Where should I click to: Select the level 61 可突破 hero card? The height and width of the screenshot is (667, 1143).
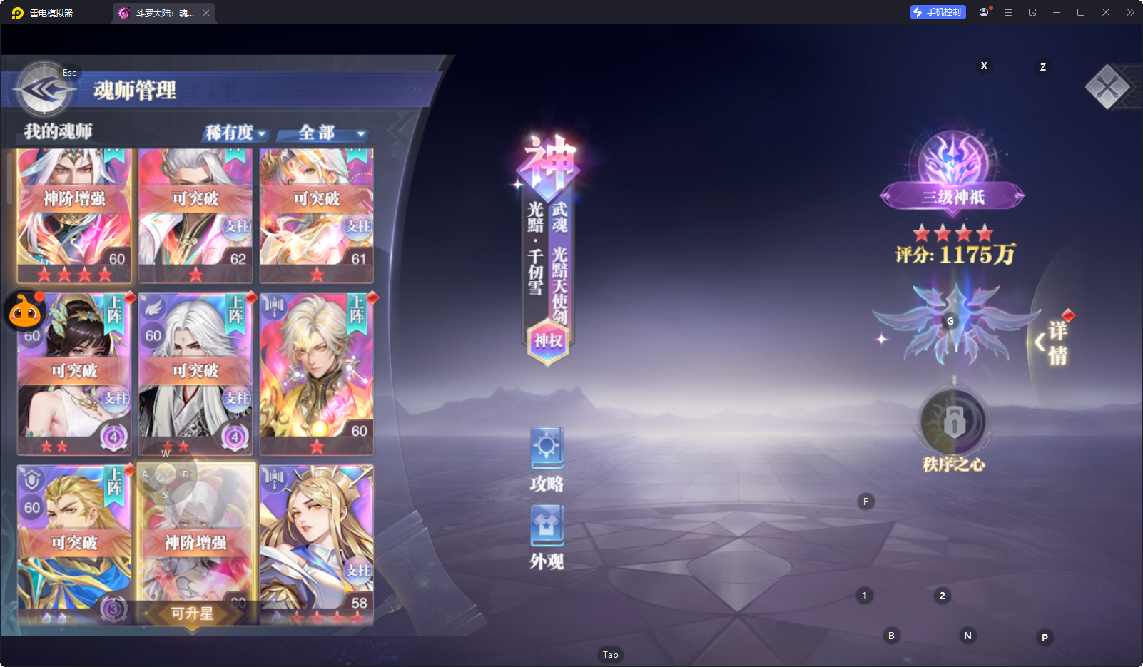coord(317,216)
